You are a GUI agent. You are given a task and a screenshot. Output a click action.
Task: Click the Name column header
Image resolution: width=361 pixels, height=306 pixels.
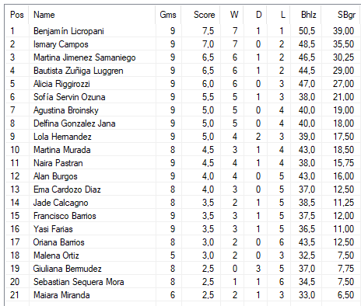tap(92, 15)
